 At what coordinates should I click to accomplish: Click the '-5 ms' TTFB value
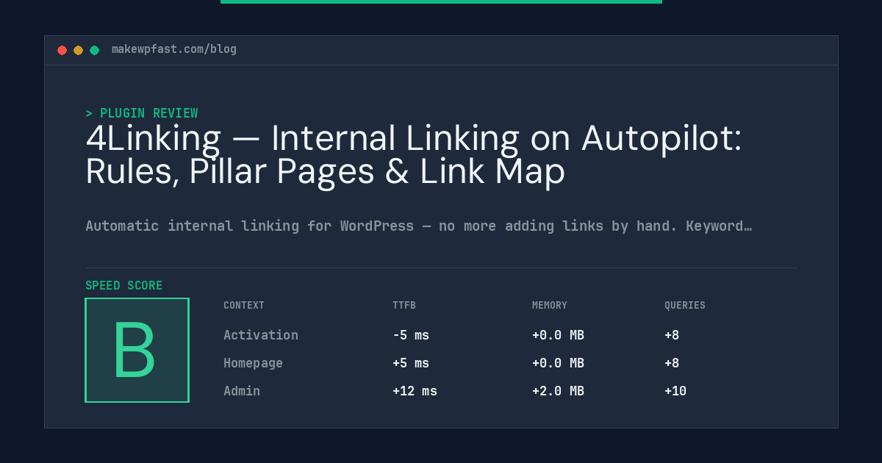point(411,335)
